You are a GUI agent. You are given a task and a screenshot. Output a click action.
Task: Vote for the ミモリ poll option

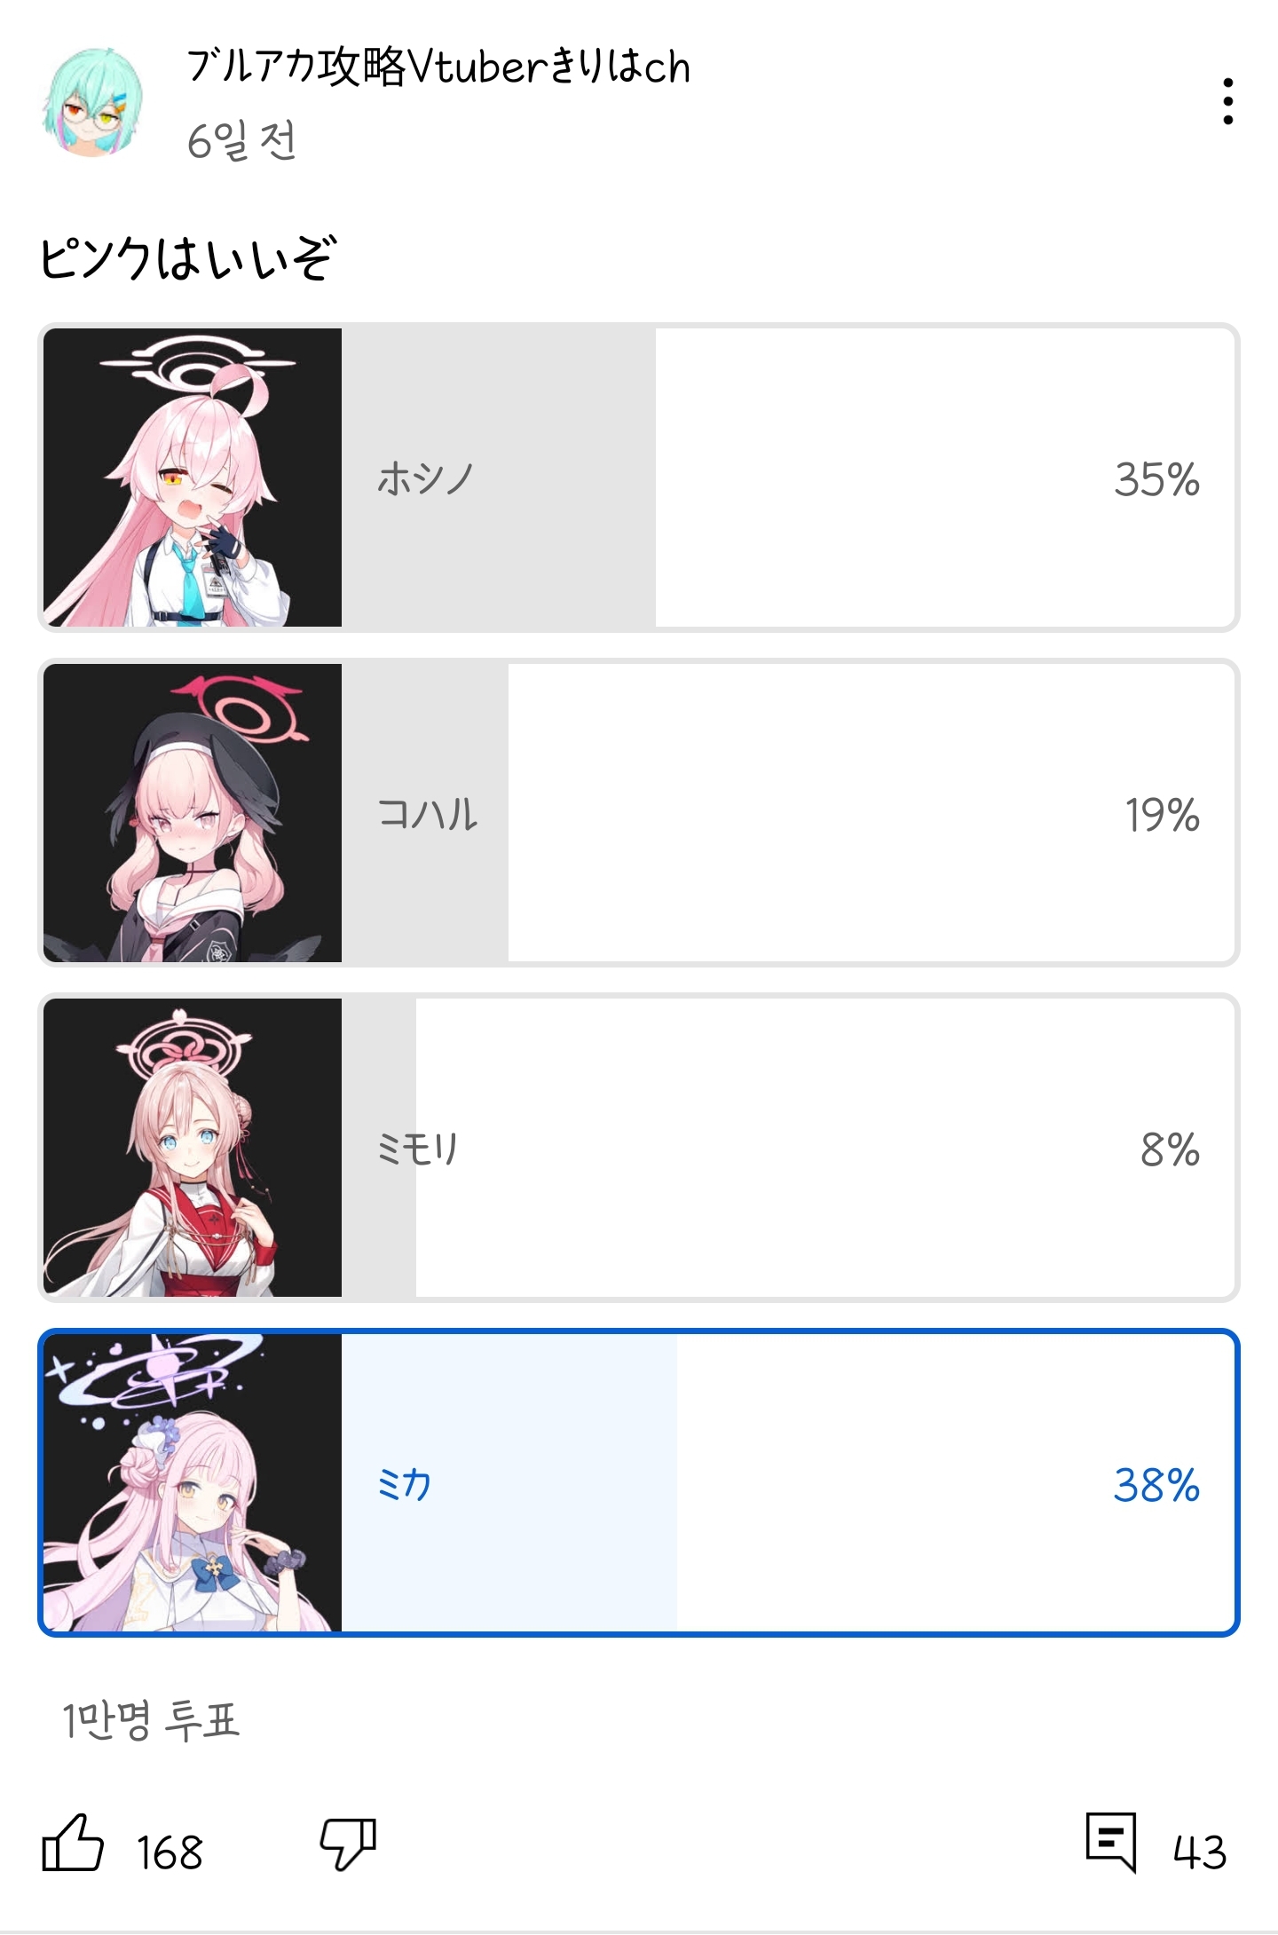pyautogui.click(x=639, y=1148)
